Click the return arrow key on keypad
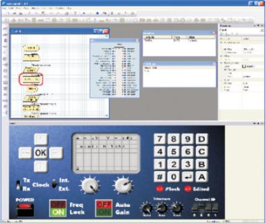Screen dimensions: 266x223 tap(187, 177)
